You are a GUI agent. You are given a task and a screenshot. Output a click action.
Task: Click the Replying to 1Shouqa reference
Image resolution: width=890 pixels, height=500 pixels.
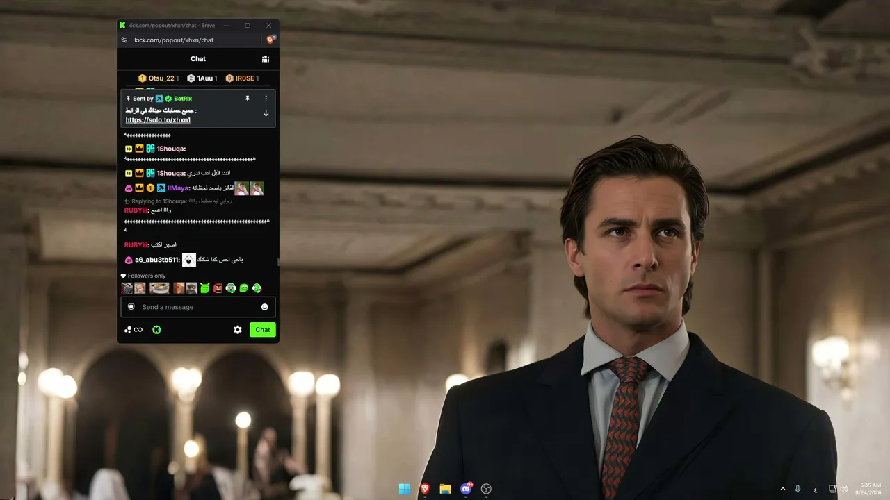pos(177,201)
